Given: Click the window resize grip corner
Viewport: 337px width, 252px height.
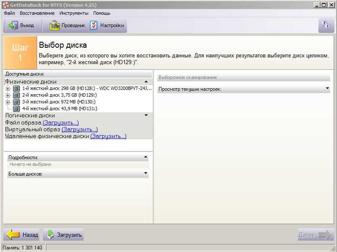Looking at the screenshot, I should pyautogui.click(x=334, y=248).
